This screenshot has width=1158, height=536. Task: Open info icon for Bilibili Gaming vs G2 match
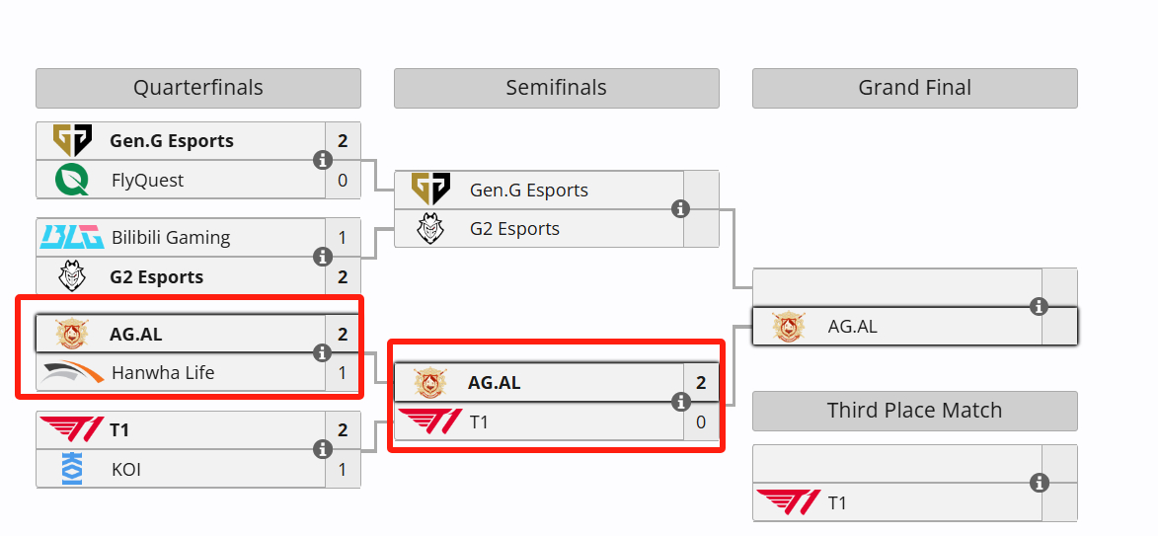click(322, 257)
